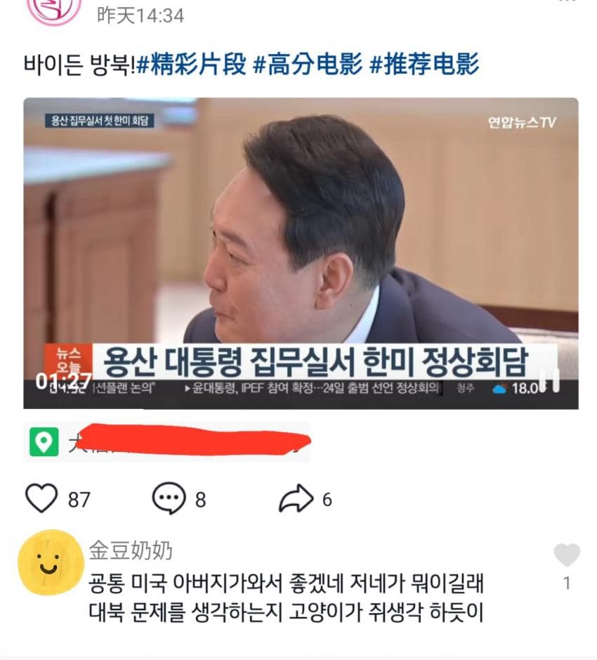Screen dimensions: 597x660
Task: Pause the video with the pause icon
Action: tap(549, 380)
